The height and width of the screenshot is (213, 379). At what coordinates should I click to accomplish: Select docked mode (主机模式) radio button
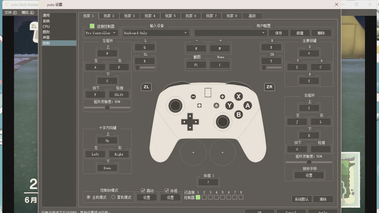pyautogui.click(x=88, y=197)
